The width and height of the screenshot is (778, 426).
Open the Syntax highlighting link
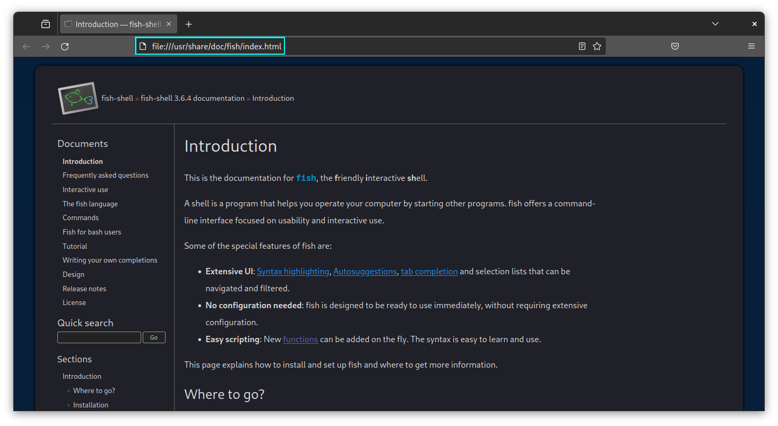pyautogui.click(x=293, y=271)
